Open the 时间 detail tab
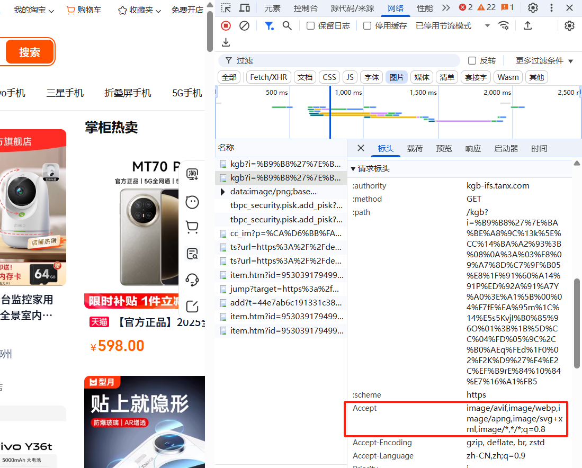The width and height of the screenshot is (582, 468). coord(539,148)
